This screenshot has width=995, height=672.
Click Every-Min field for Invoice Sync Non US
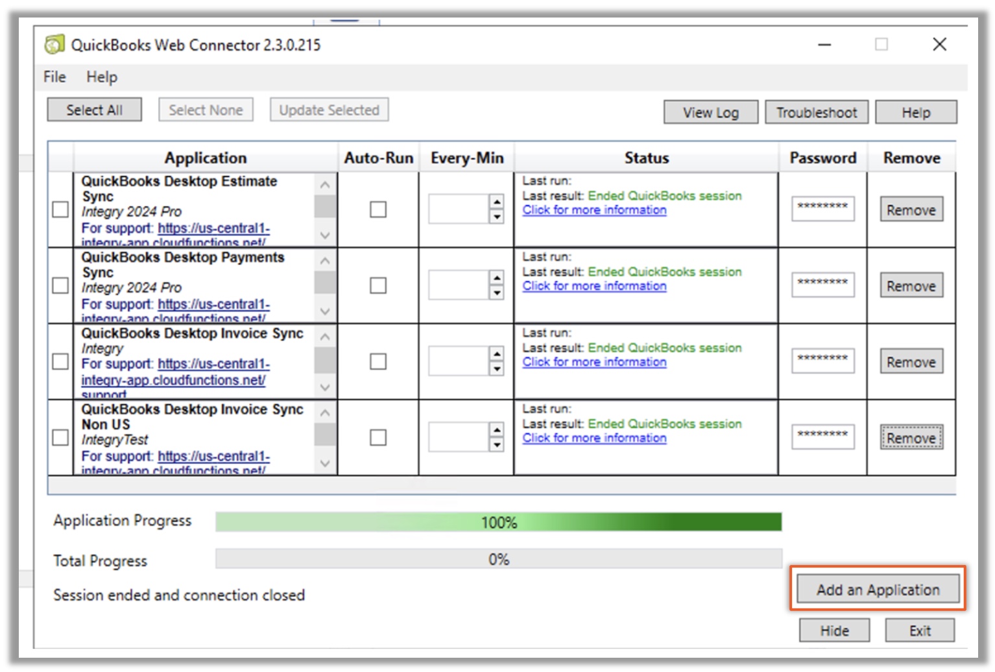[459, 437]
